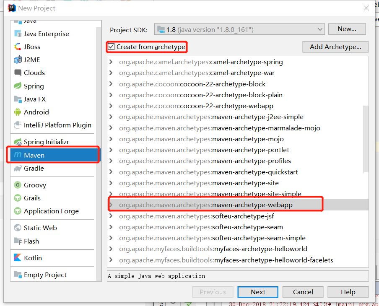Click the J2ME icon
Screen dimensions: 379x306
18,60
